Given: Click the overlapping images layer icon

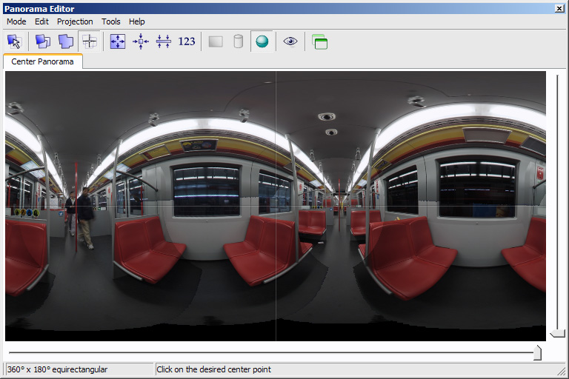Looking at the screenshot, I should pos(43,41).
